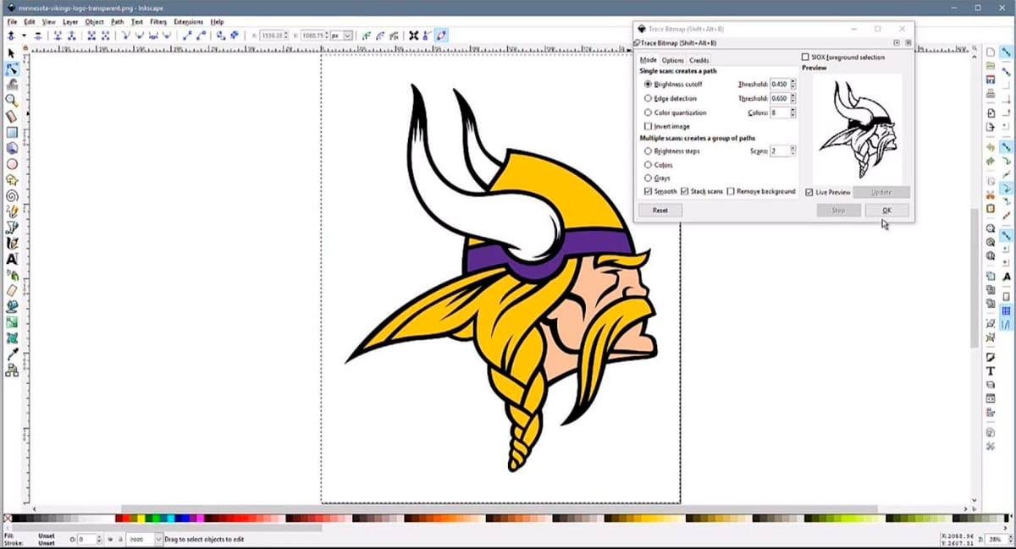Click the Colors count stepper arrows
The image size is (1016, 549).
click(x=793, y=113)
